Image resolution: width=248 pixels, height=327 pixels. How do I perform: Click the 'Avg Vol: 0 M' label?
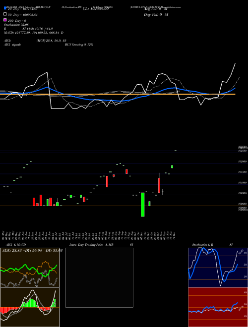(155, 9)
